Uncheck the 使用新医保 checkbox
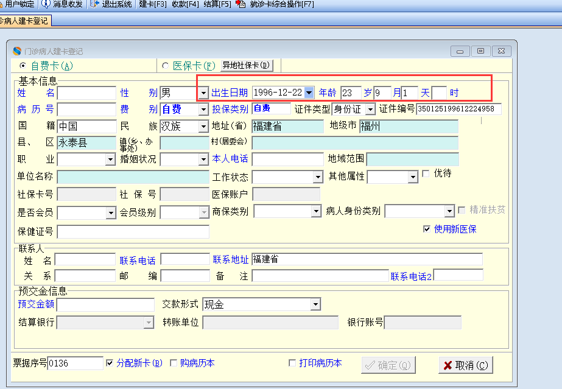562x389 pixels. click(426, 229)
